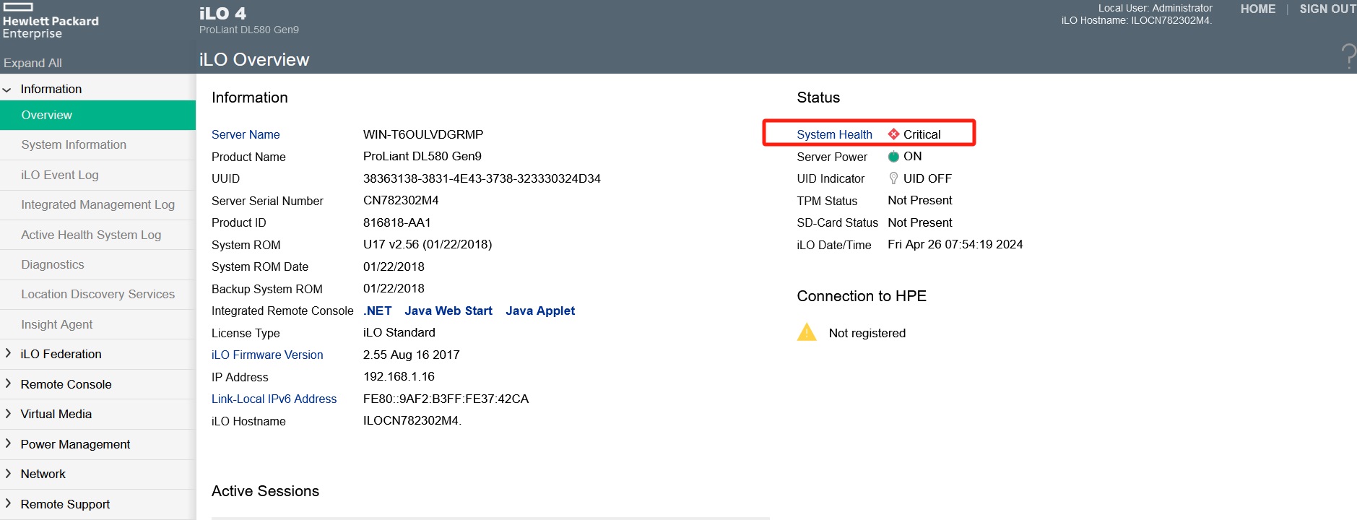Click the Hewlett Packard Enterprise logo
Viewport: 1357px width, 520px height.
pyautogui.click(x=51, y=22)
